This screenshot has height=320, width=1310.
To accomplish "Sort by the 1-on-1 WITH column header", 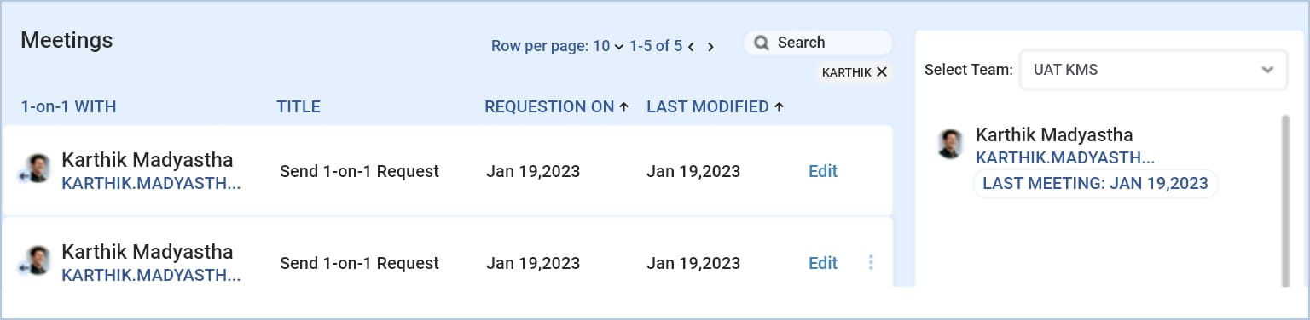I will [x=68, y=107].
